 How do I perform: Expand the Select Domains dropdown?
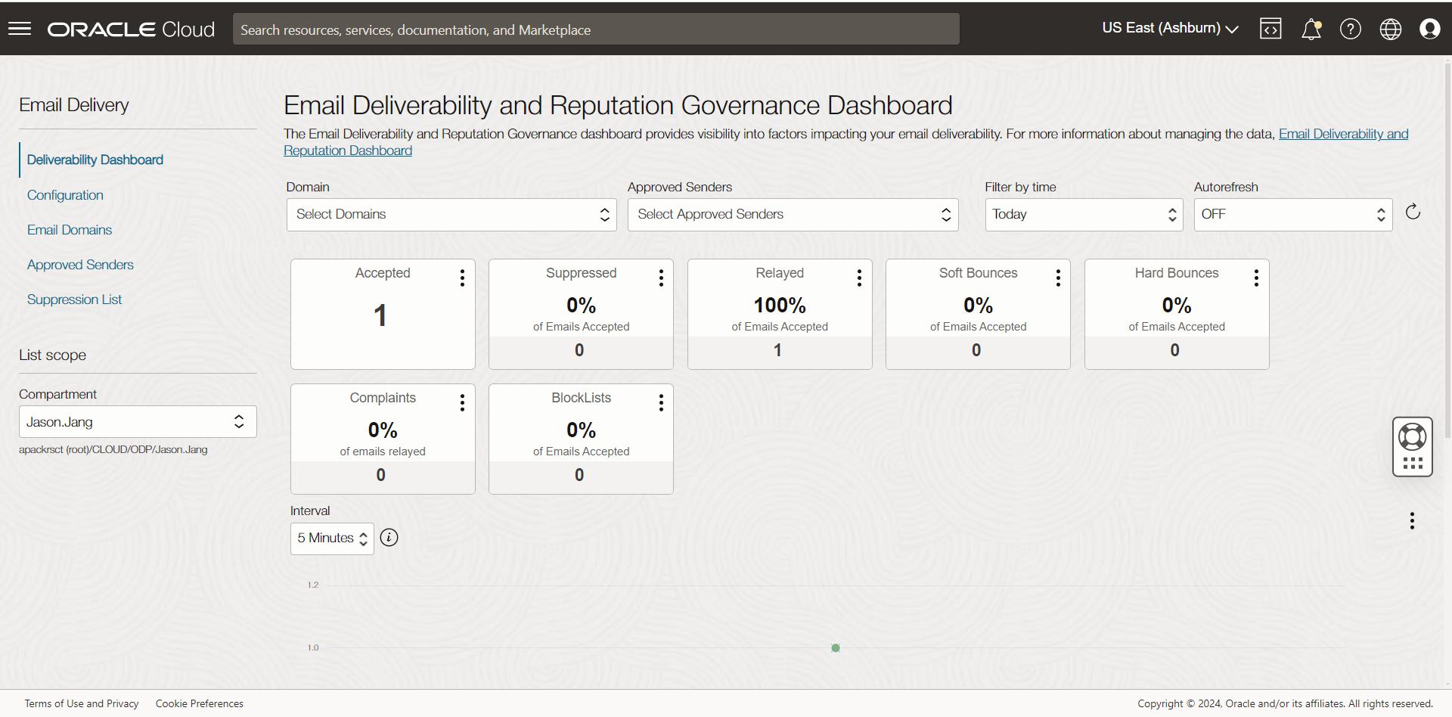click(451, 215)
